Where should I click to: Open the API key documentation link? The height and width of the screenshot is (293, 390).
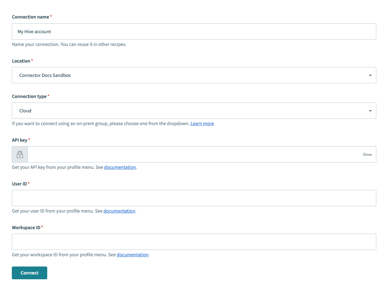120,167
